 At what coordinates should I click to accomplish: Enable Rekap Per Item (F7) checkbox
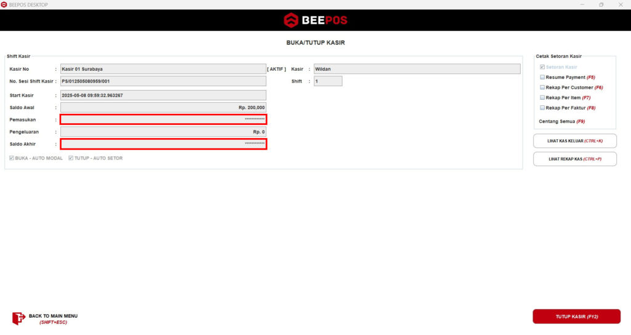542,98
